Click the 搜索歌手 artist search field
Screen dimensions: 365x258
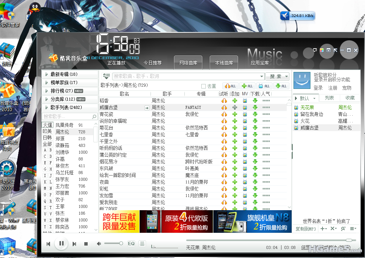click(69, 116)
